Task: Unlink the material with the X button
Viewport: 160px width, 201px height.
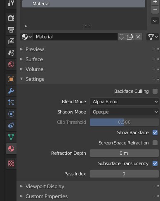Action: pyautogui.click(x=138, y=37)
